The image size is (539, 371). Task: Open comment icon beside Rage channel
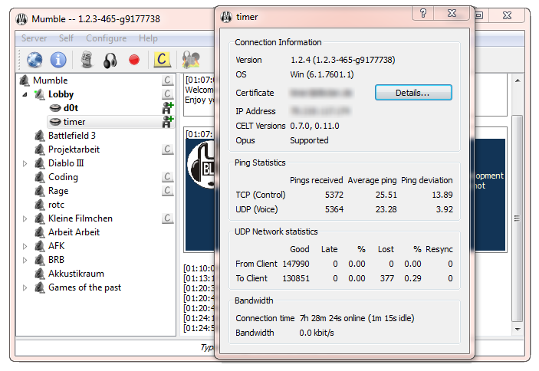tap(167, 190)
